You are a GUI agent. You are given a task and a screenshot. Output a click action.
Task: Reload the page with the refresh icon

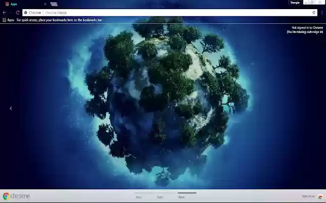pos(18,13)
